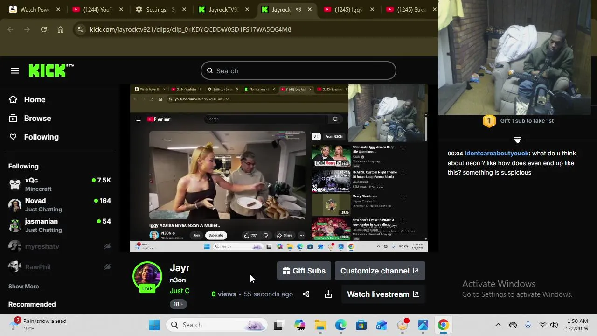
Task: Show hidden system tray icons
Action: tap(498, 325)
